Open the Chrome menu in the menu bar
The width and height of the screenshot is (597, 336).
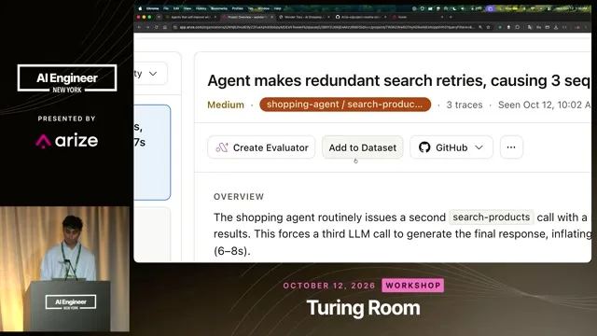(152, 8)
